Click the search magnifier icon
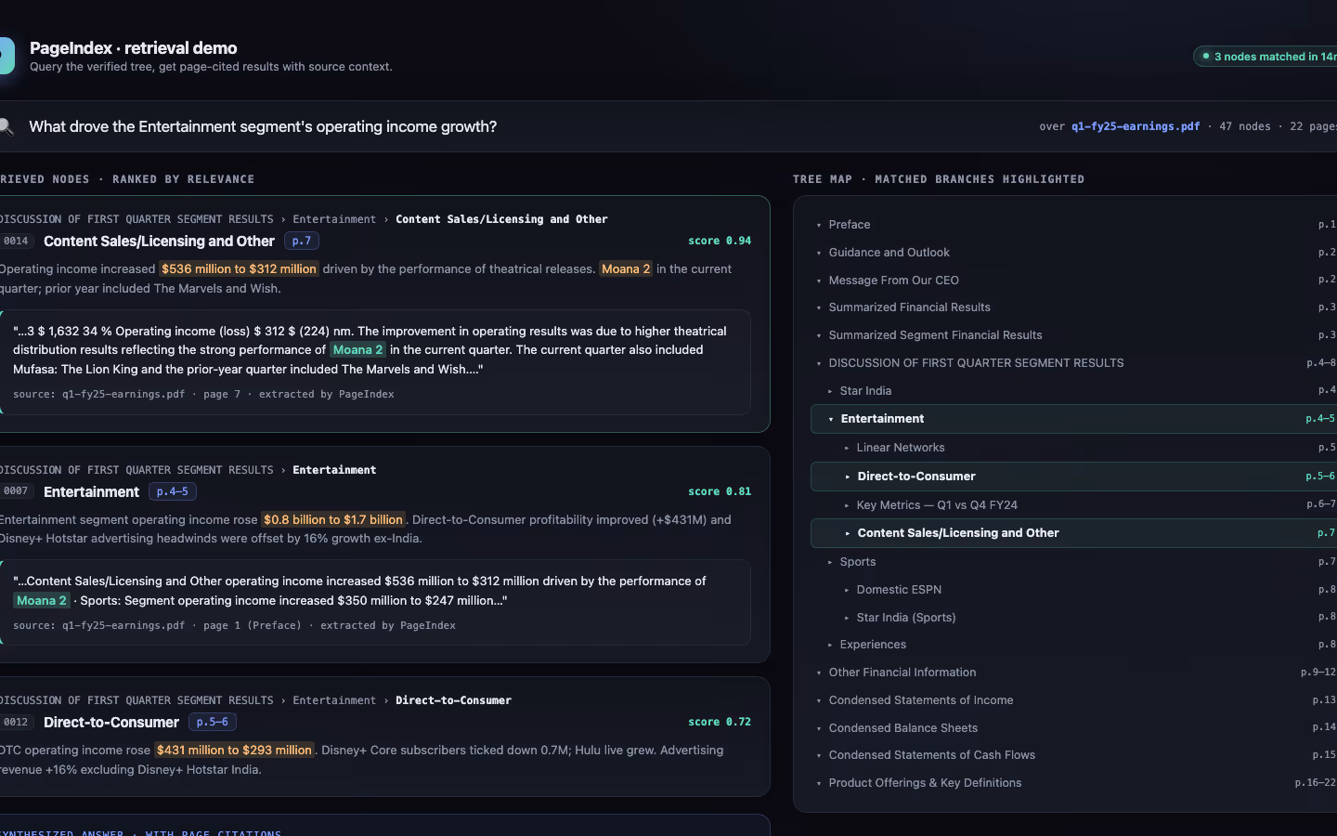Viewport: 1337px width, 836px height. pyautogui.click(x=6, y=126)
